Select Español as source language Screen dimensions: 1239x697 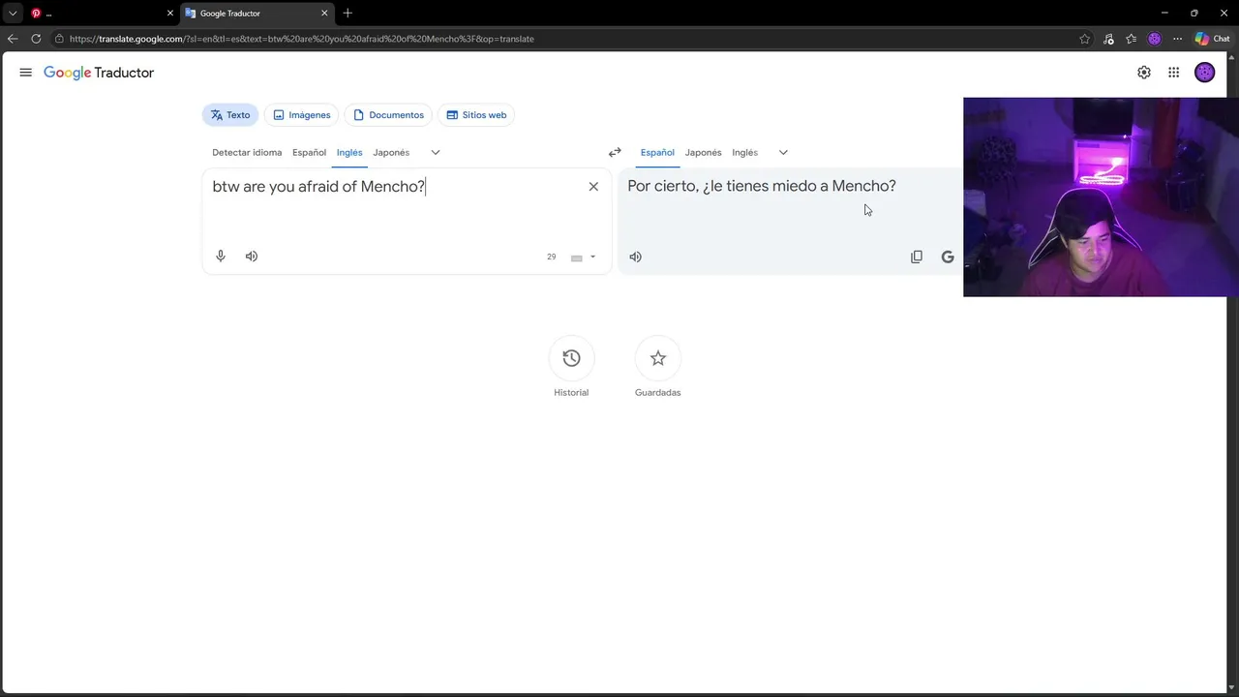310,152
